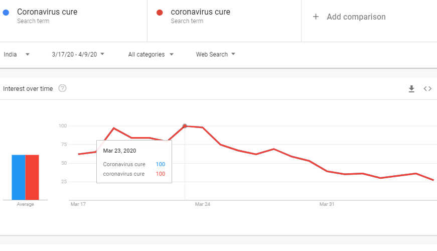
Task: Download the Interest over time data
Action: pyautogui.click(x=411, y=89)
